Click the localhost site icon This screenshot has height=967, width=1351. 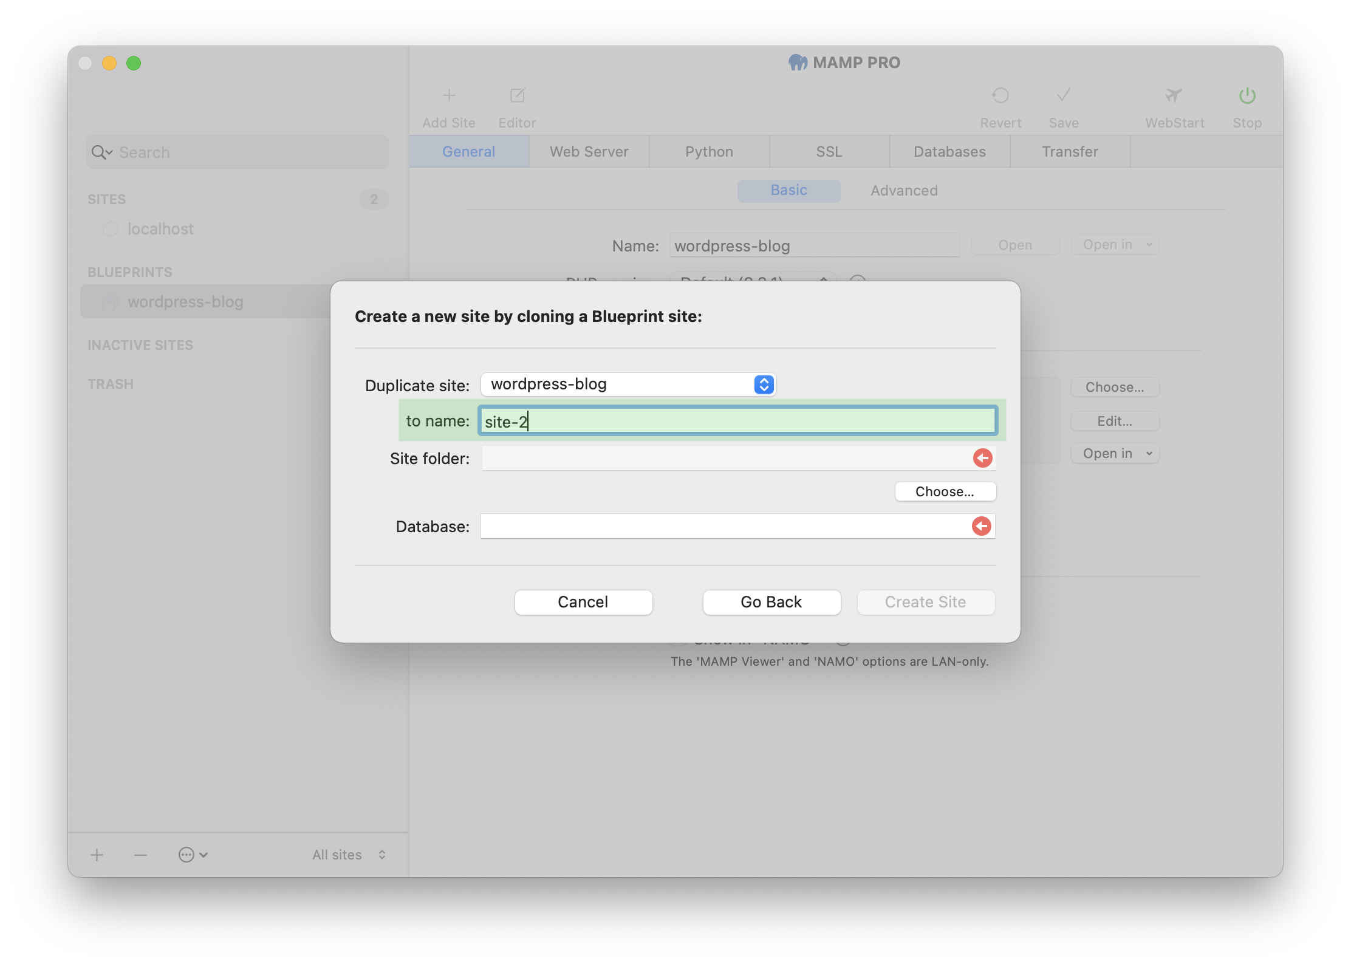click(x=110, y=229)
